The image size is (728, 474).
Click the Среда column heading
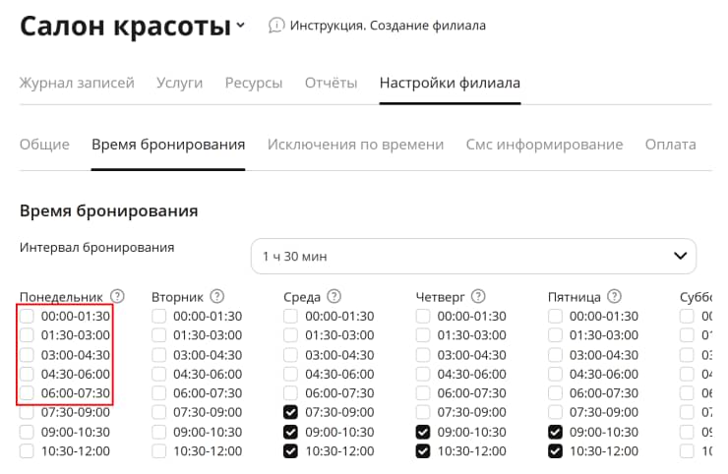[x=302, y=297]
